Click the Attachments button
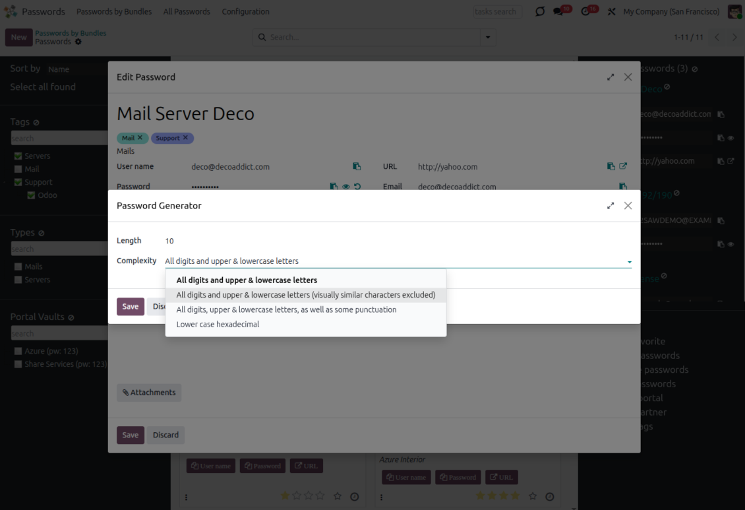Screen dimensions: 745x510 pyautogui.click(x=149, y=393)
